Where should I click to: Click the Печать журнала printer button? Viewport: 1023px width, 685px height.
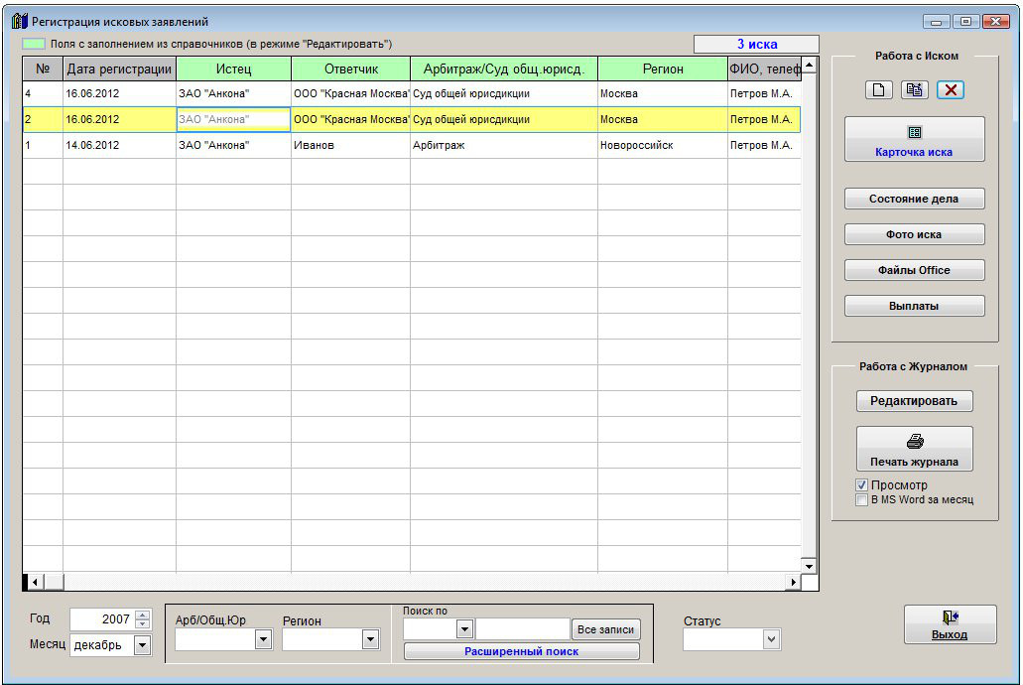pos(914,450)
